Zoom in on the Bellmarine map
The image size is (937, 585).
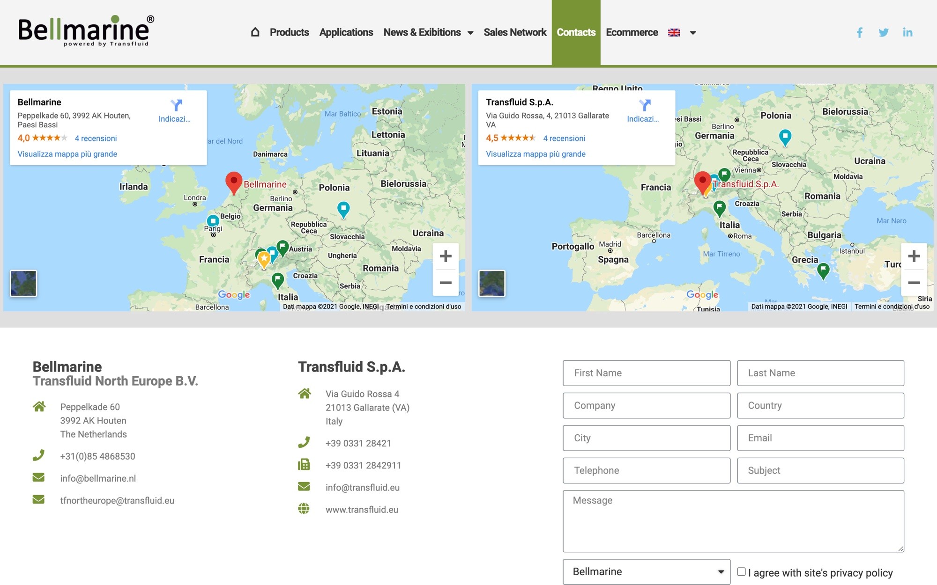coord(446,256)
